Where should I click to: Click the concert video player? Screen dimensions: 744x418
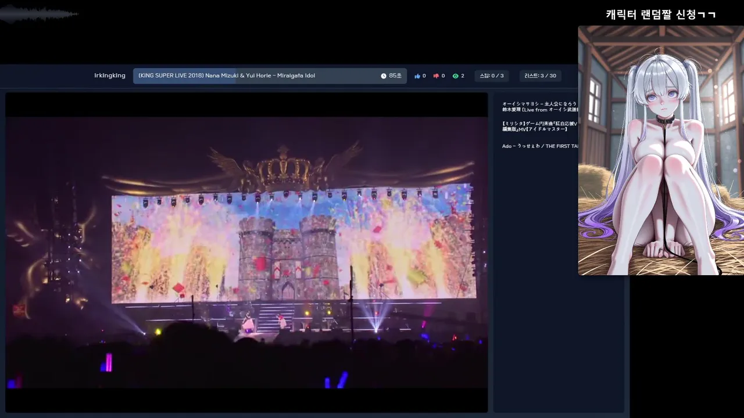(246, 253)
